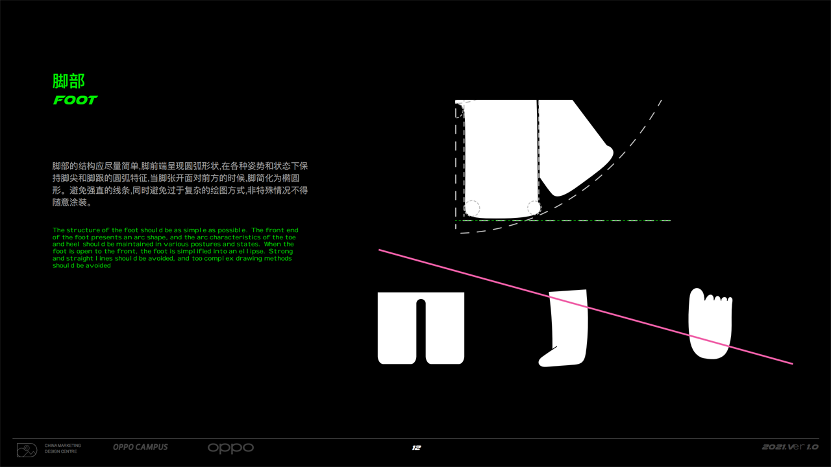Viewport: 831px width, 467px height.
Task: Click the green 脚部 heading
Action: pos(69,81)
